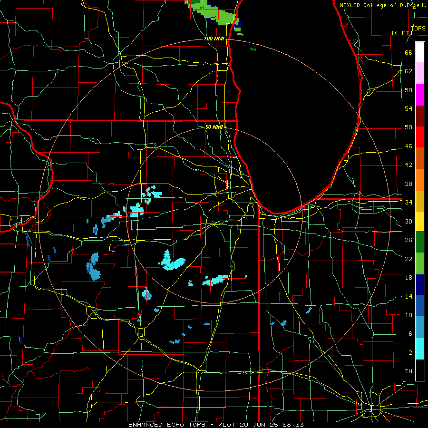The height and width of the screenshot is (428, 428).
Task: Select the light green legend swatch
Action: [420, 263]
